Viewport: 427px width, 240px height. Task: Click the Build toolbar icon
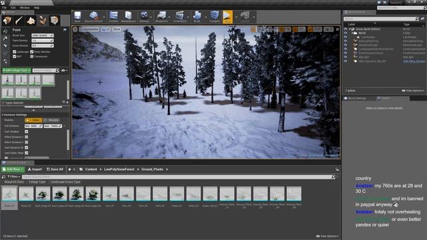click(197, 17)
